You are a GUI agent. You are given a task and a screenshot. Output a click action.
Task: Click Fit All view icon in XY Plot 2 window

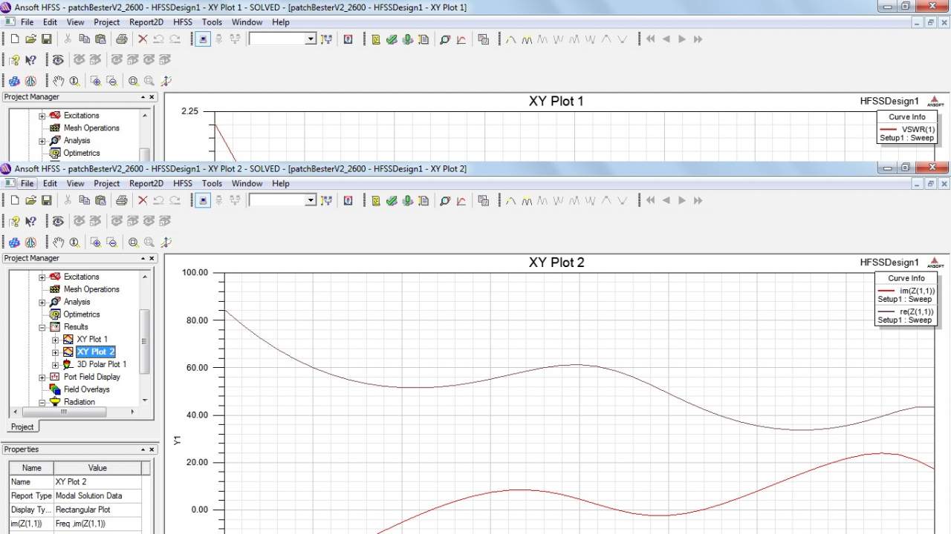click(x=133, y=242)
